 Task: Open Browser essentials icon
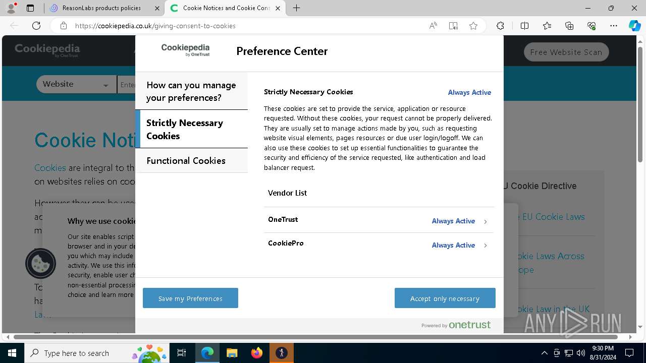point(591,26)
